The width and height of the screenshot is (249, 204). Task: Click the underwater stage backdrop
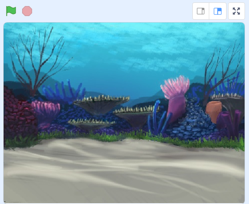click(124, 113)
